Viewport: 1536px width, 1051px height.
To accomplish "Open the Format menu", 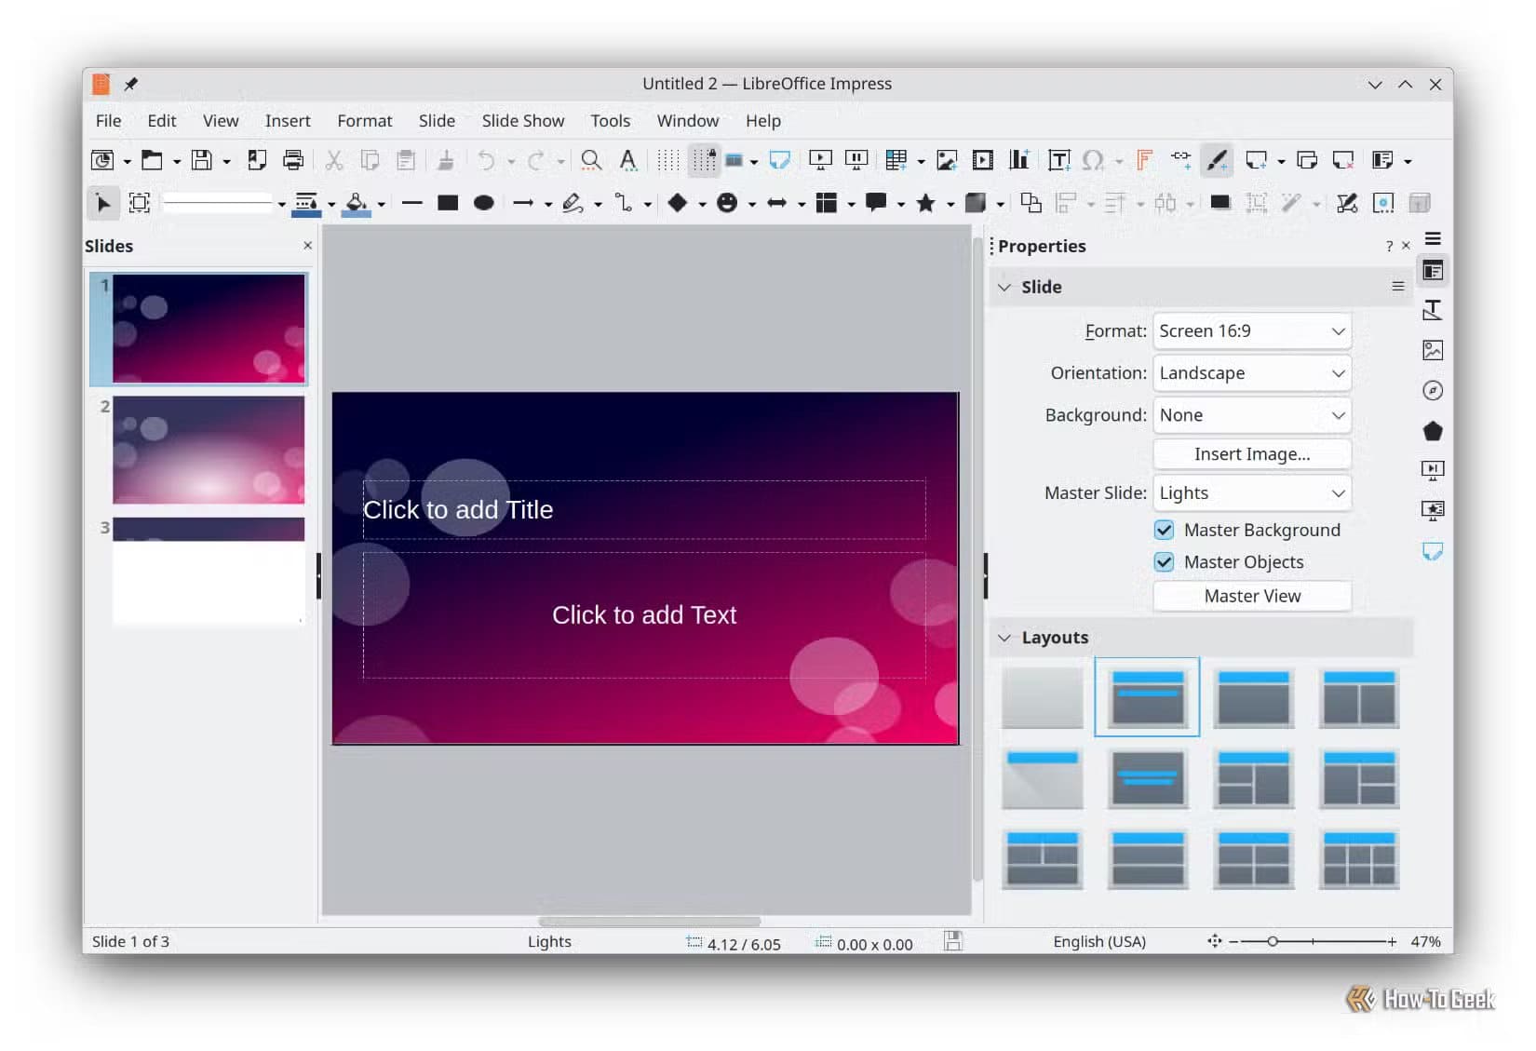I will pos(364,120).
